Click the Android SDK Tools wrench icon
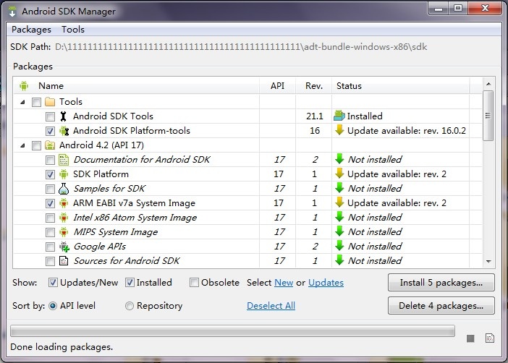 coord(64,116)
